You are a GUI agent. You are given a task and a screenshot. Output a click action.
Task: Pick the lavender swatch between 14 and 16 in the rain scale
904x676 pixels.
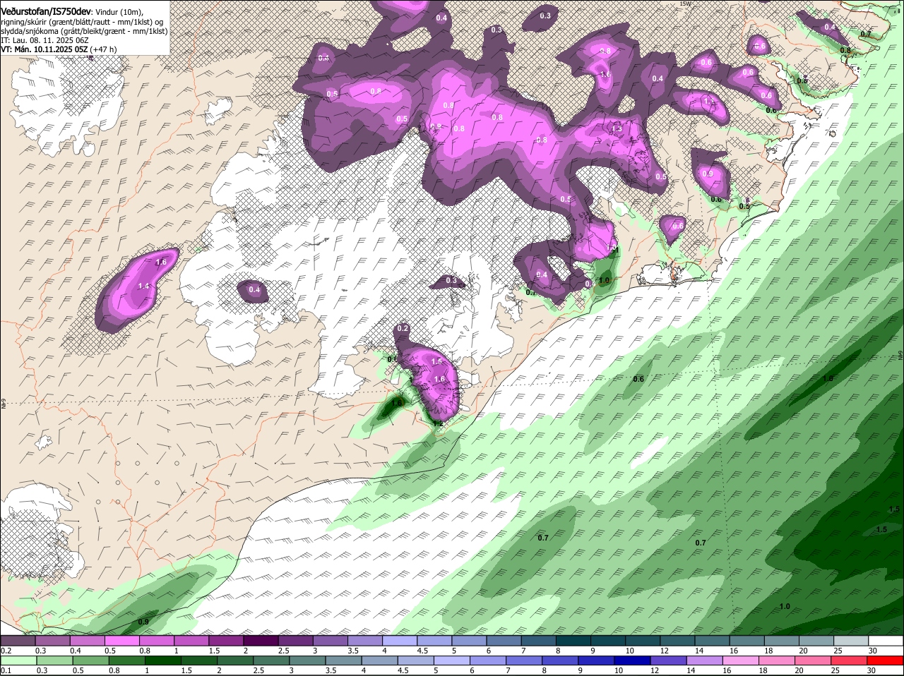(x=706, y=661)
